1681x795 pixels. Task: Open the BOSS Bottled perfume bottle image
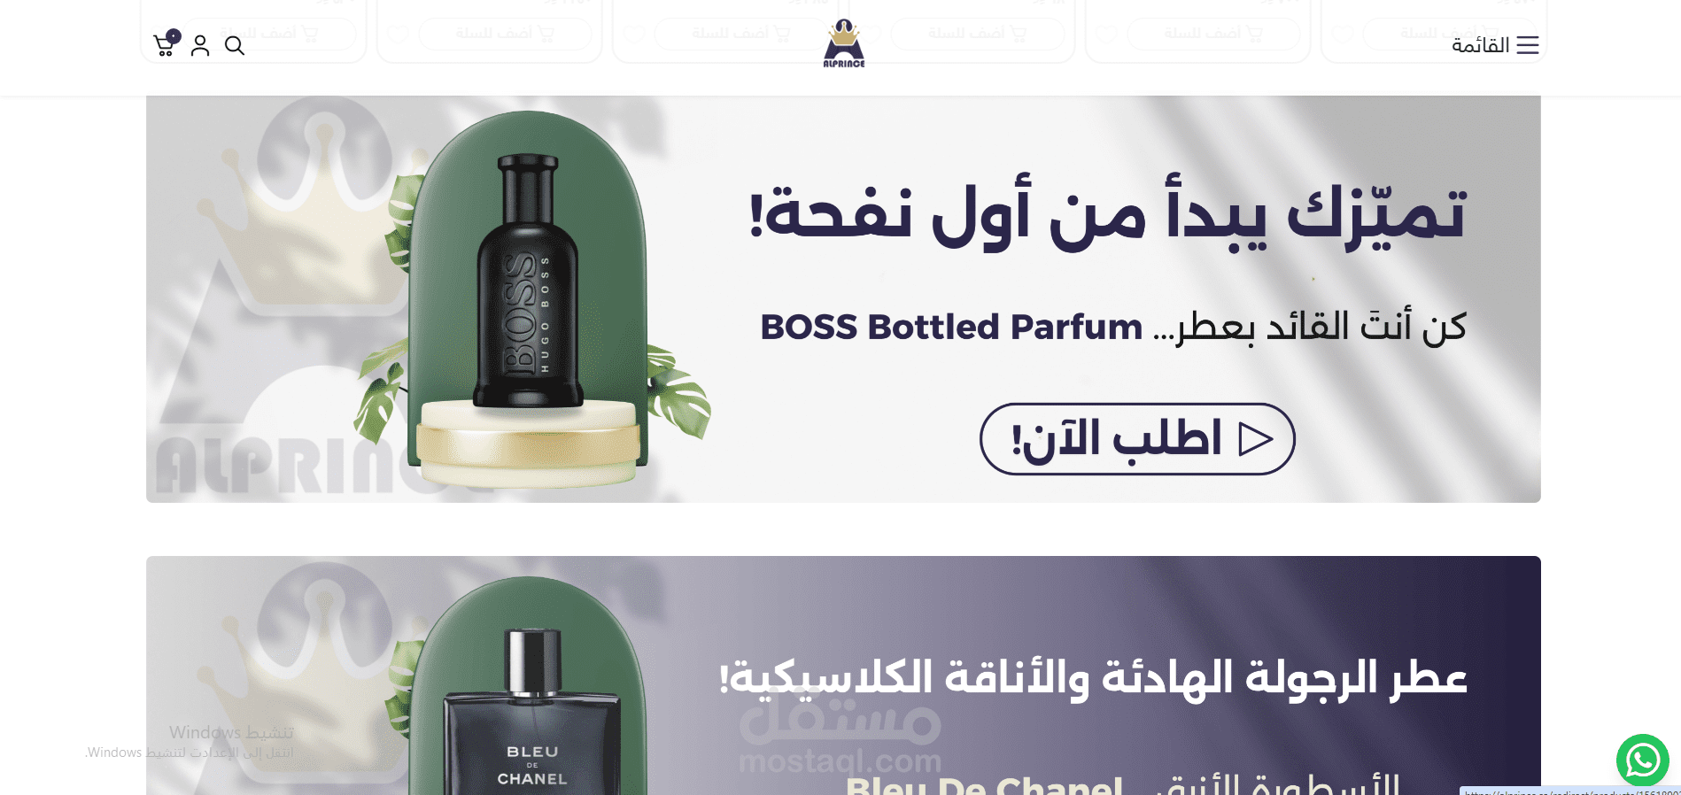coord(529,283)
